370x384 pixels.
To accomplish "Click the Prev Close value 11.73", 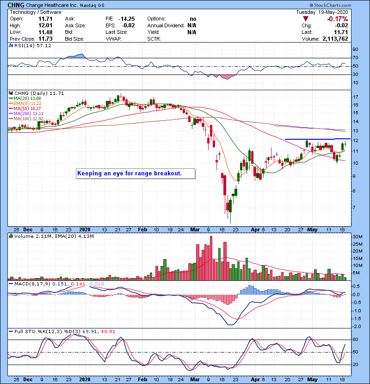I will tap(45, 39).
